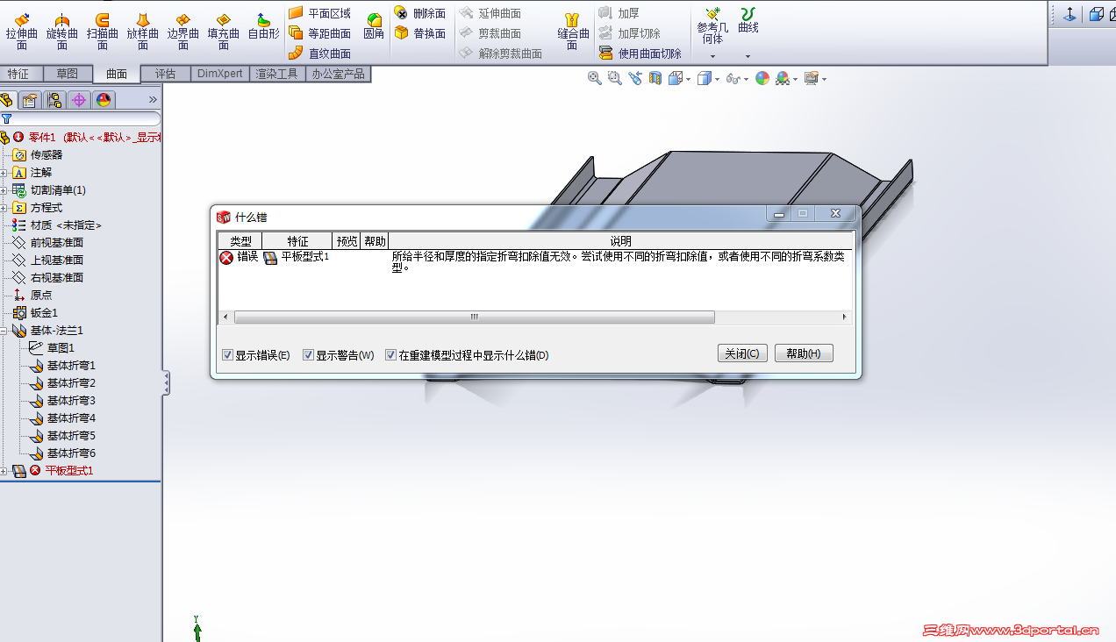
Task: Open the DimXpertManager crosshair tab icon
Action: pos(79,100)
